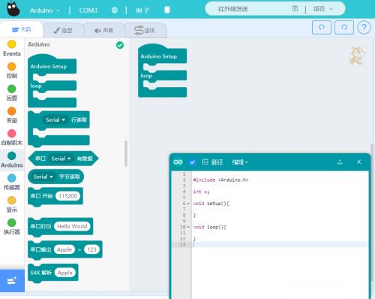Click the loop label on workspace block
The height and width of the screenshot is (299, 375).
click(146, 75)
